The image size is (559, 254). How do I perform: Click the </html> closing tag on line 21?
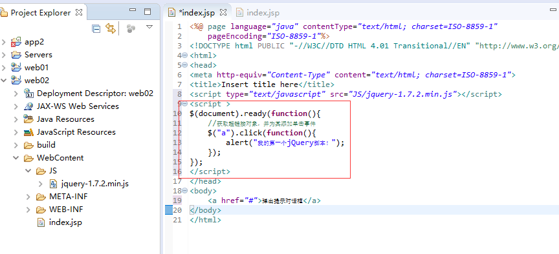pyautogui.click(x=205, y=220)
